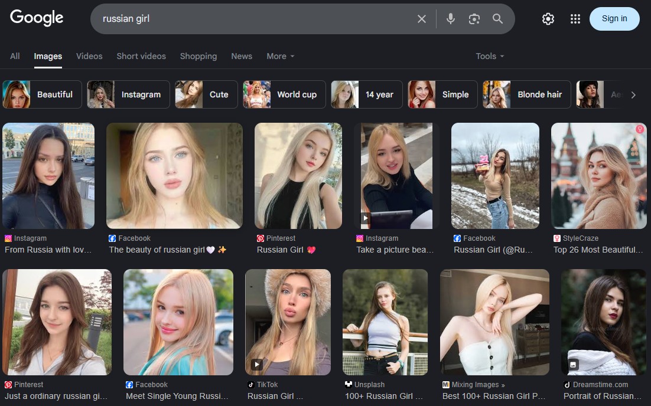Open the 'Meet Single Young Russi...' image
Viewport: 651px width, 406px height.
pyautogui.click(x=178, y=322)
